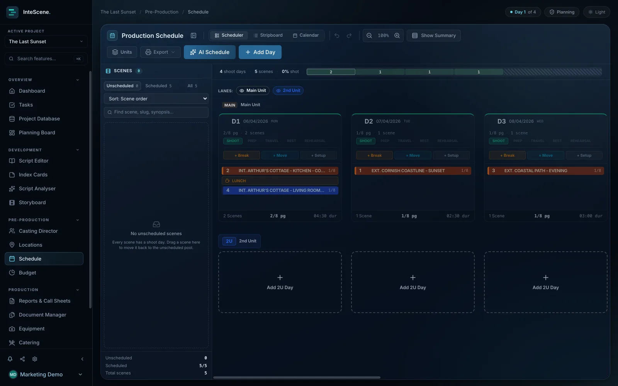Toggle 2nd Unit lane visibility
Viewport: 618px width, 386px height.
point(288,91)
